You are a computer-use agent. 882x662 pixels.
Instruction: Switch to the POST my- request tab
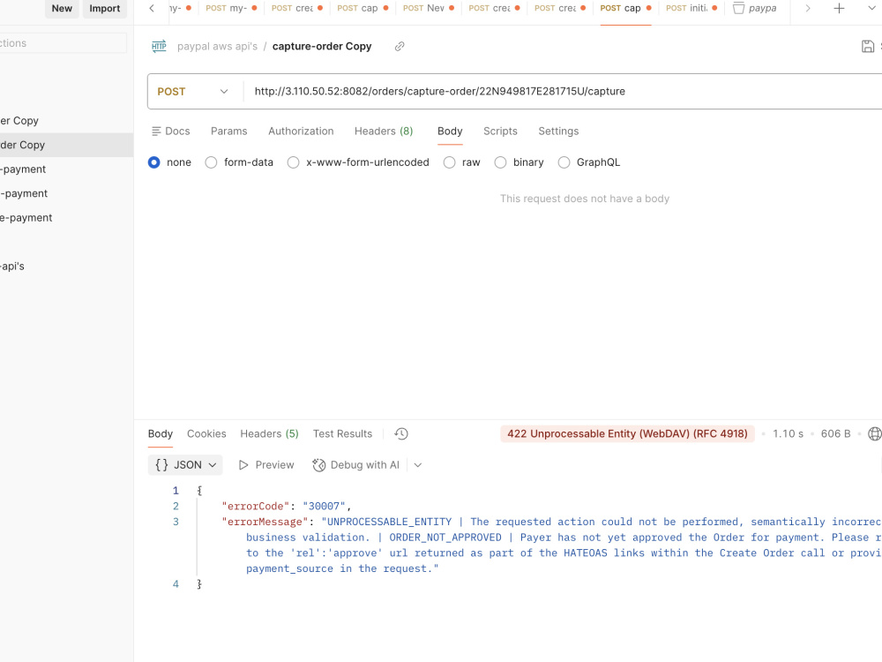coord(231,9)
